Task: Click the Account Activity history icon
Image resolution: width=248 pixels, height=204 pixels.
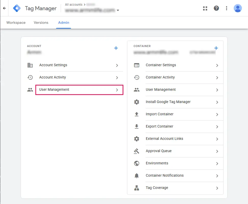Action: [30, 77]
